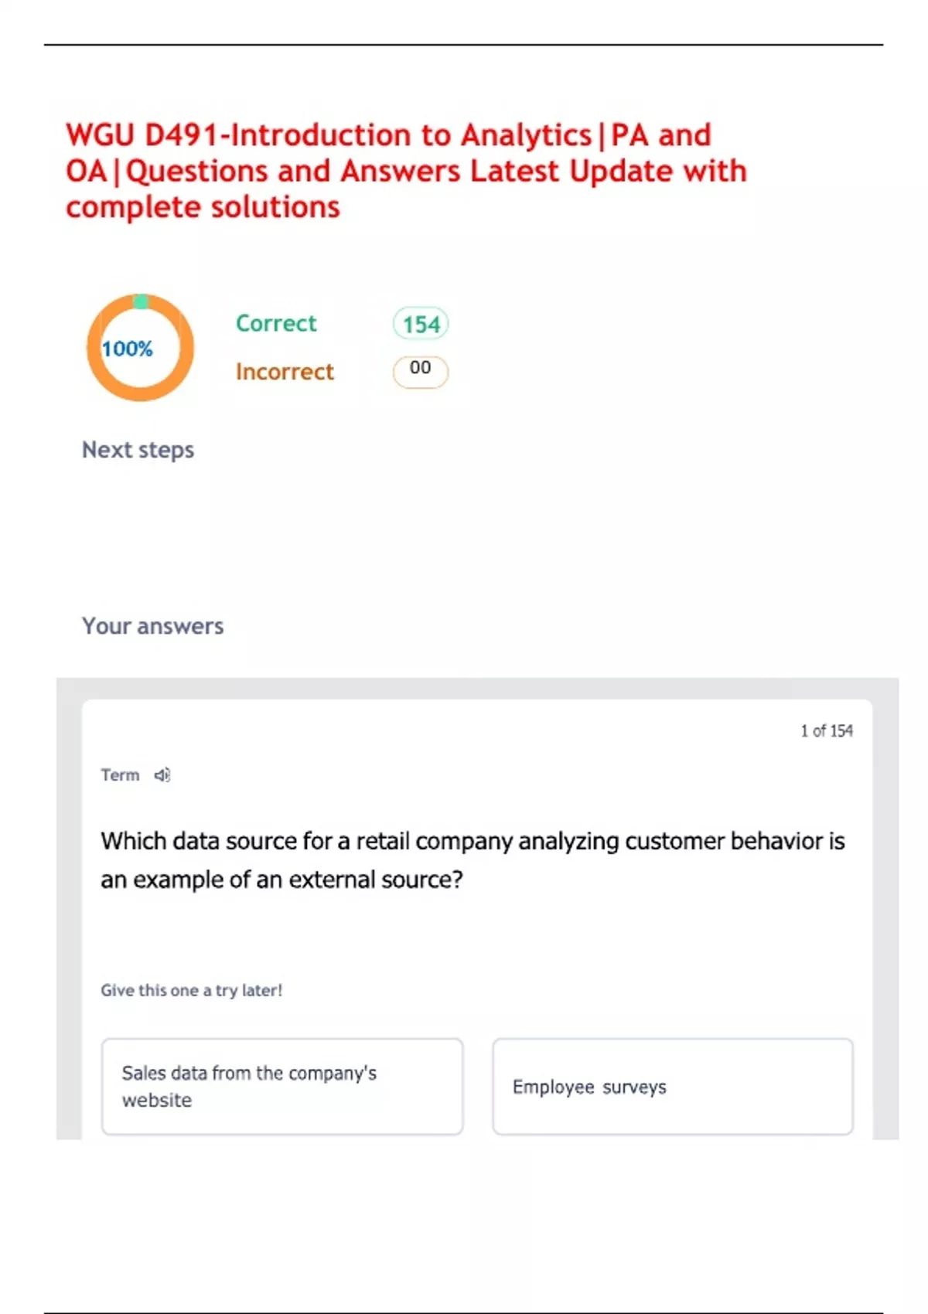Click the 'Incorrect' label
Image resolution: width=928 pixels, height=1314 pixels.
click(x=285, y=372)
